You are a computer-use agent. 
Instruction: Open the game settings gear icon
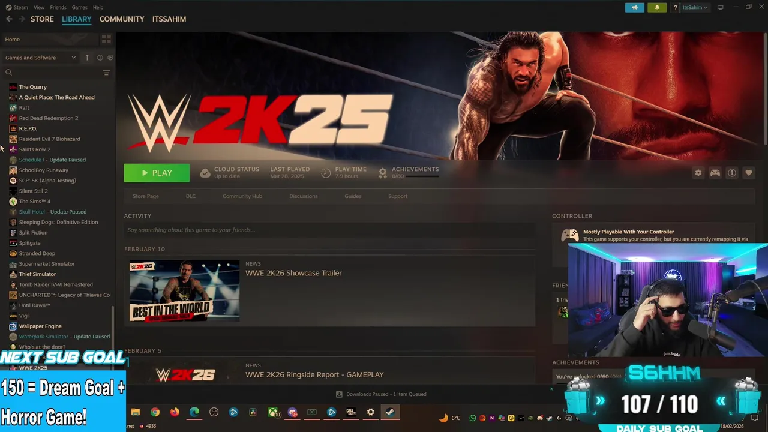(x=698, y=173)
